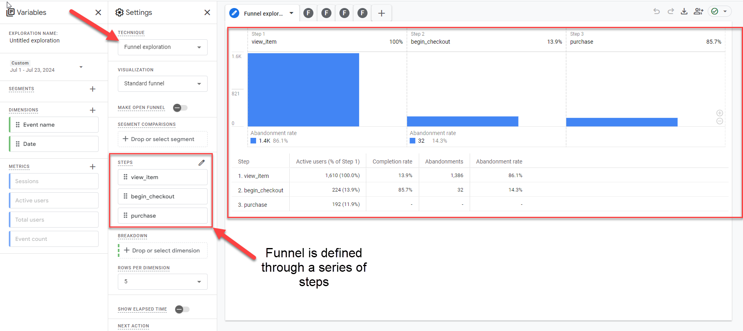Open the data quality status dropdown arrow
The height and width of the screenshot is (331, 743).
725,11
